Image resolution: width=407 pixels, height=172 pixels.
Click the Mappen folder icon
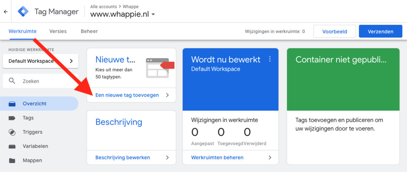tap(12, 160)
